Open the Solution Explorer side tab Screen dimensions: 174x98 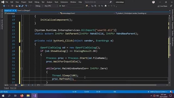(173, 15)
